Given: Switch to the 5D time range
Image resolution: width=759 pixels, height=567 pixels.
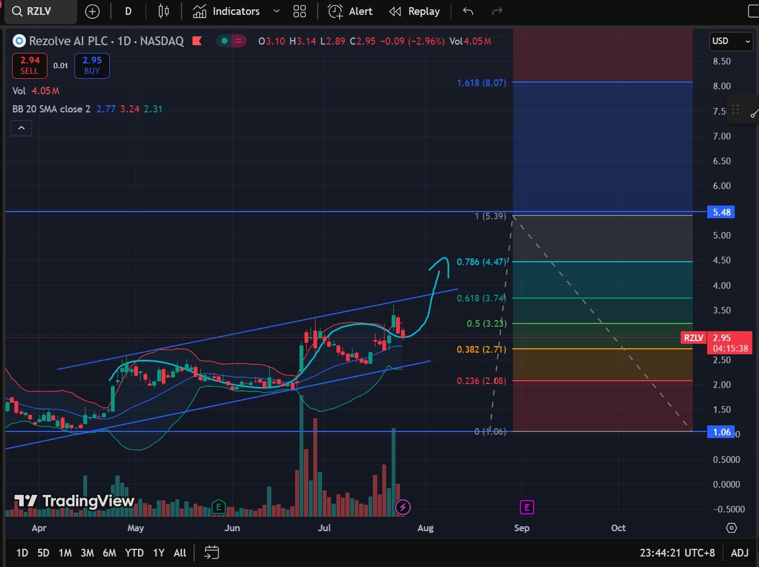Looking at the screenshot, I should click(43, 553).
